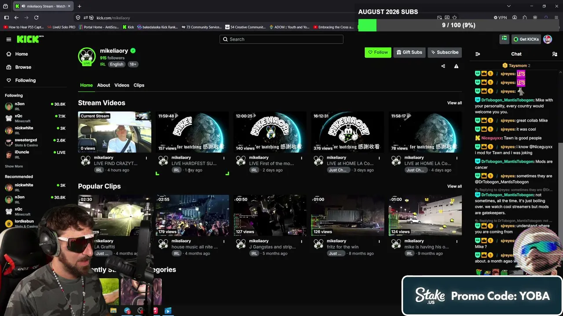Open options for the 3 days ago video
563x316 pixels.
coord(379,158)
